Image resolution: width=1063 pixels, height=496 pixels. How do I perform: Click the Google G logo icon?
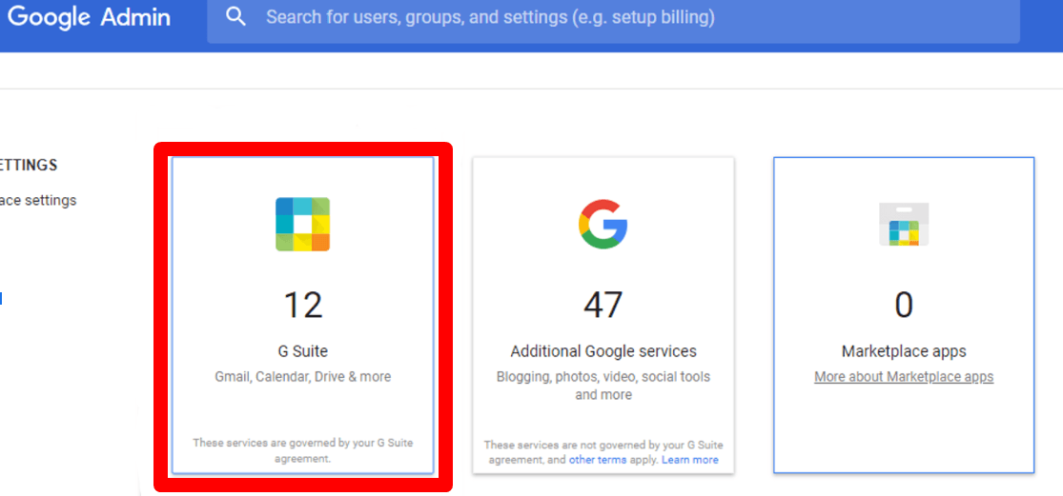[603, 224]
